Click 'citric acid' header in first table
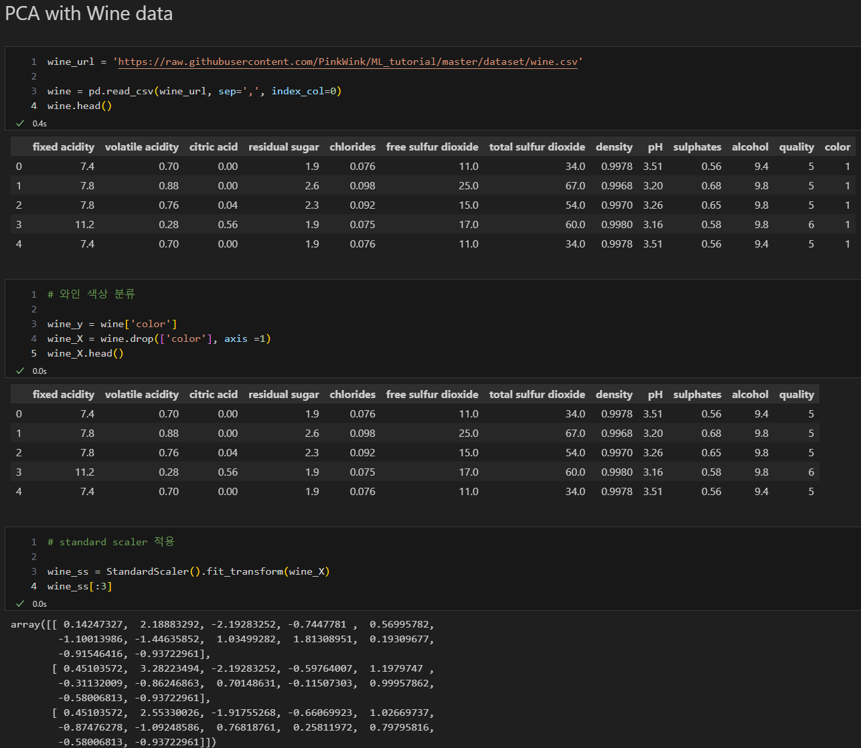The height and width of the screenshot is (748, 861). tap(214, 147)
